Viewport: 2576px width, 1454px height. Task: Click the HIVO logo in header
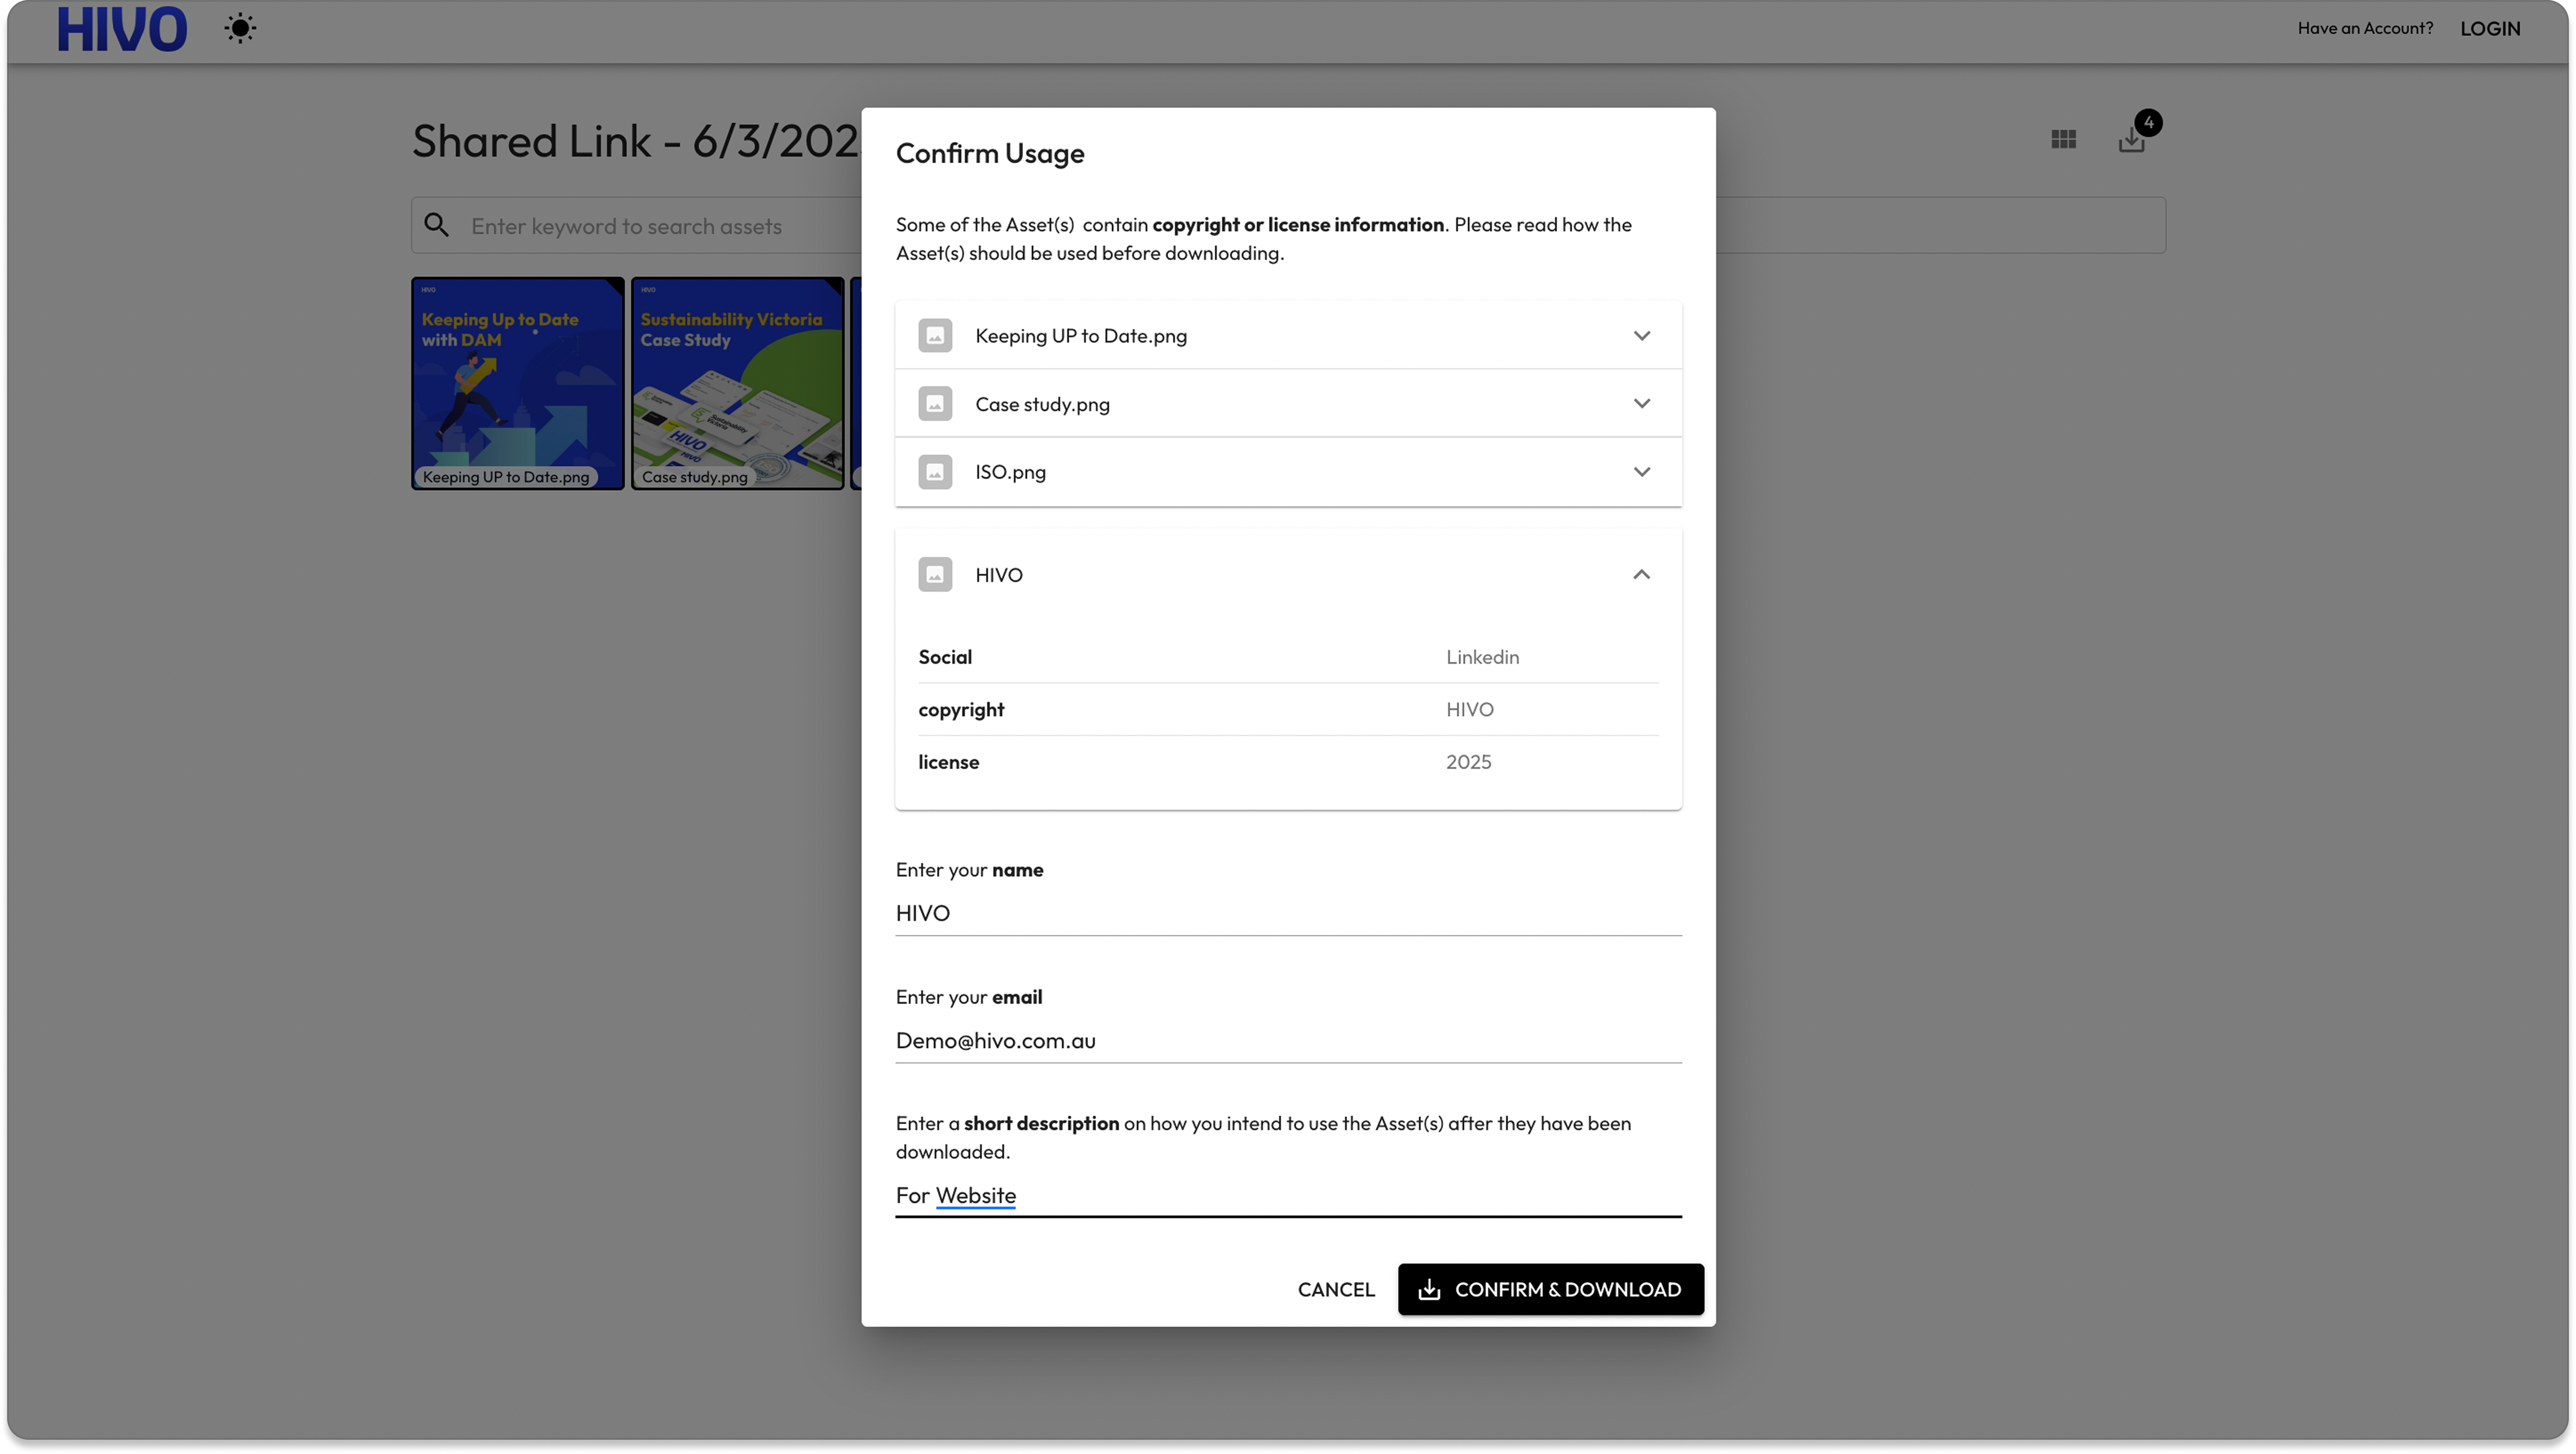[x=122, y=29]
